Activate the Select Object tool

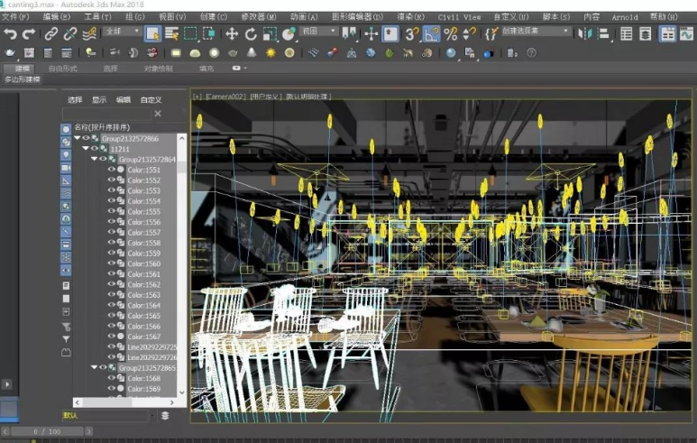point(152,33)
